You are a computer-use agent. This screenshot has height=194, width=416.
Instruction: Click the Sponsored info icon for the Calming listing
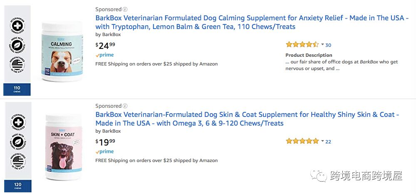click(x=125, y=9)
